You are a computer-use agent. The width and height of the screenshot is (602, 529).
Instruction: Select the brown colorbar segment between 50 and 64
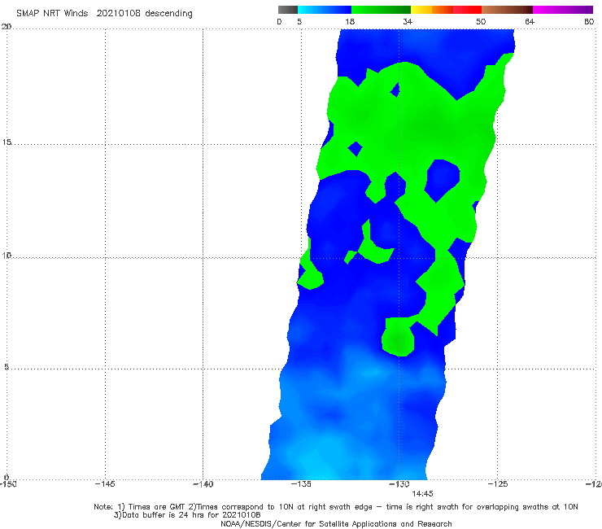[x=507, y=10]
